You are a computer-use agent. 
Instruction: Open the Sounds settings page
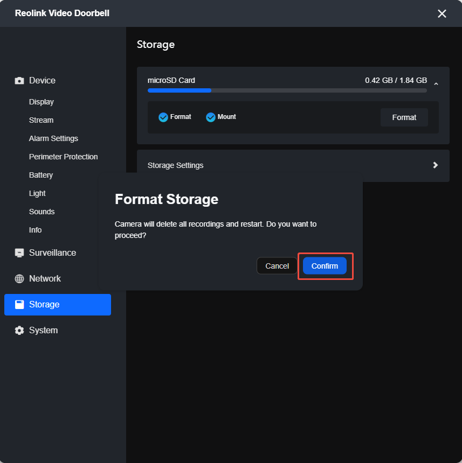tap(42, 212)
